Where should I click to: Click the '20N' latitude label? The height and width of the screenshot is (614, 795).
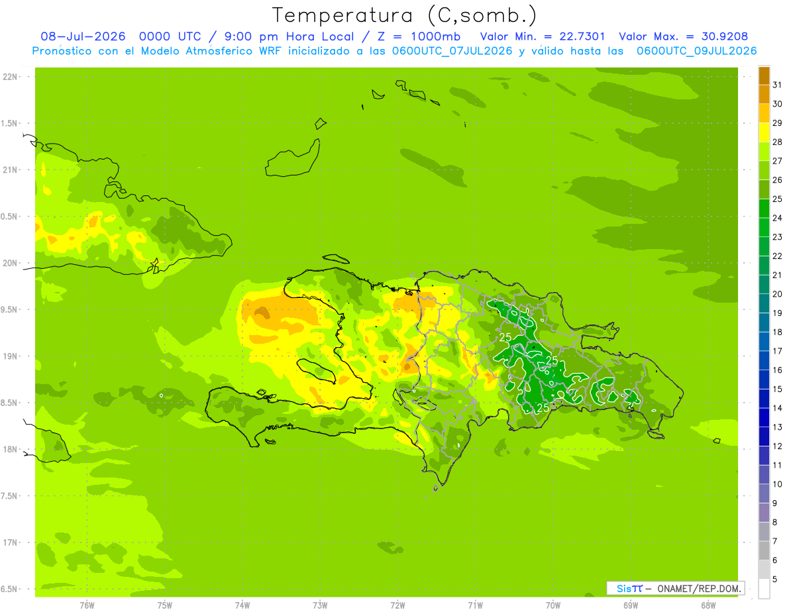click(10, 263)
